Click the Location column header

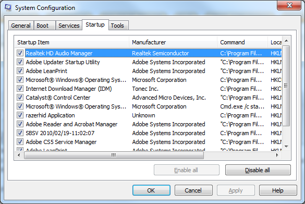pyautogui.click(x=275, y=42)
